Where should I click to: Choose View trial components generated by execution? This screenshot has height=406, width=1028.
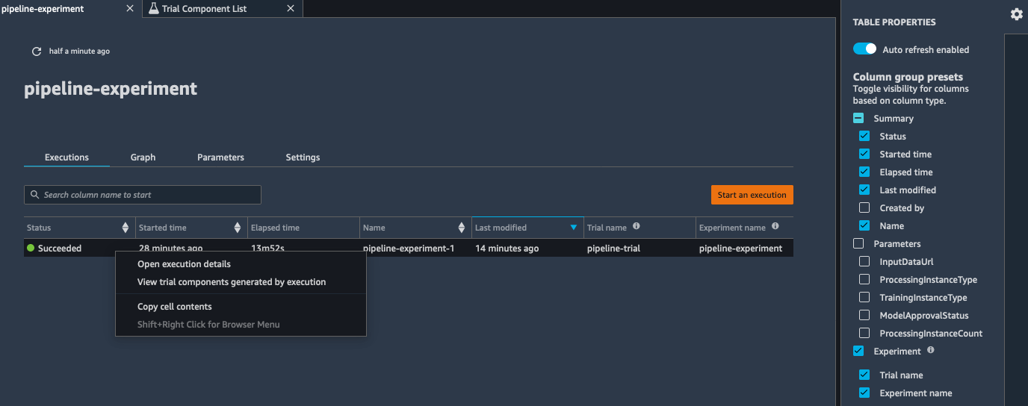[x=232, y=282]
